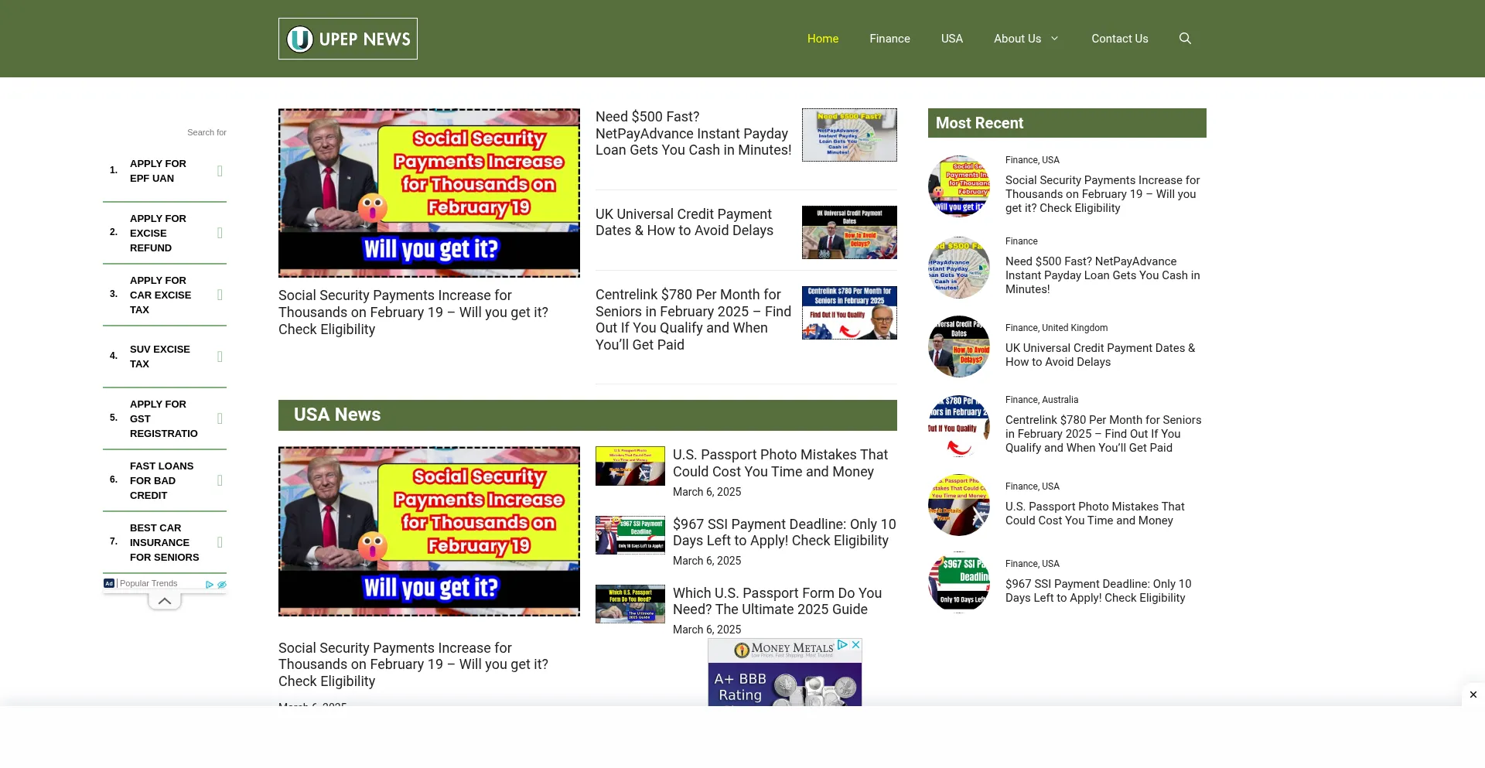Click APPLY FOR GST REGISTRATIO ad link
This screenshot has height=768, width=1485.
tap(163, 418)
